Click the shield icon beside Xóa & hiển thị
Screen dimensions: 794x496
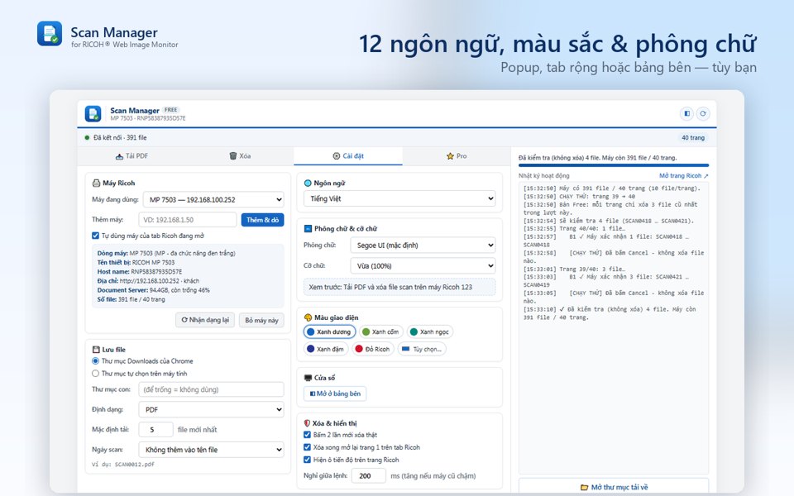point(307,423)
